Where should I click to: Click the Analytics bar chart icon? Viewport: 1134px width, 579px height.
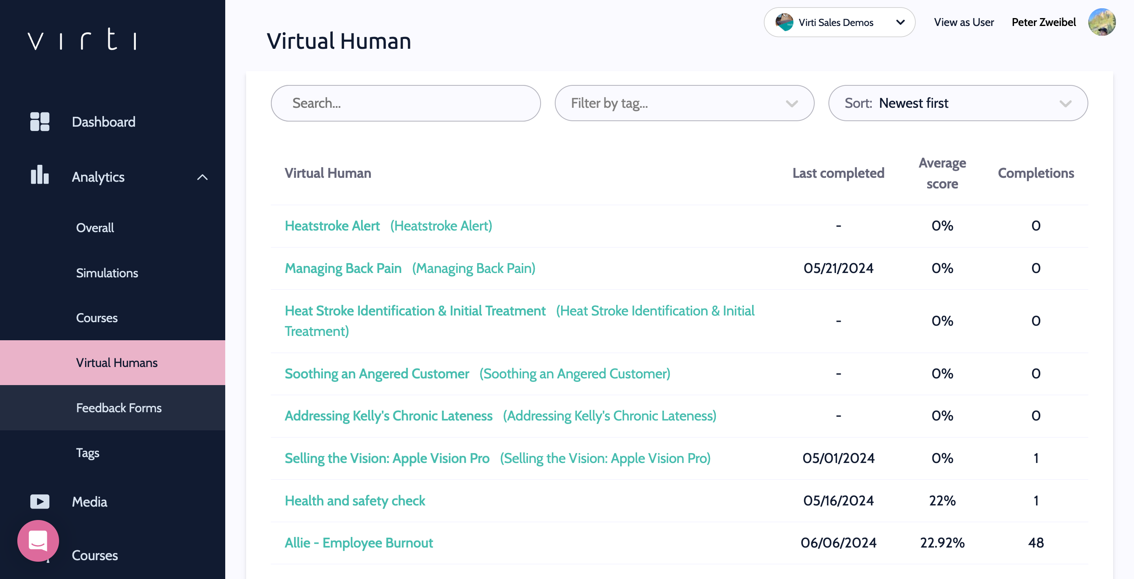click(40, 175)
